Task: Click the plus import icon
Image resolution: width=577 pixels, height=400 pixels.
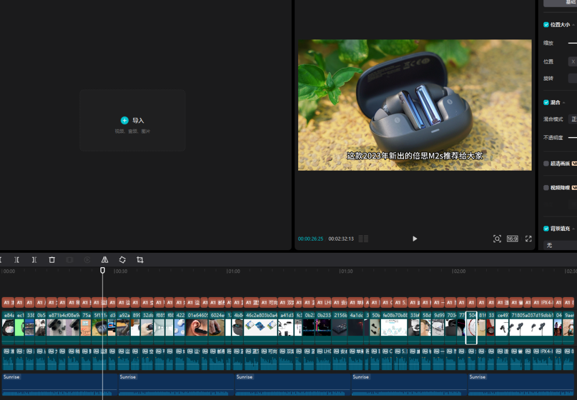Action: click(x=124, y=121)
